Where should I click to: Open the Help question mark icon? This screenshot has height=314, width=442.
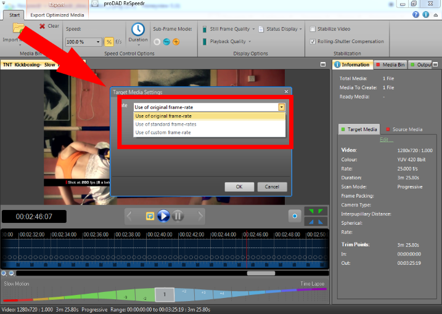(x=417, y=14)
